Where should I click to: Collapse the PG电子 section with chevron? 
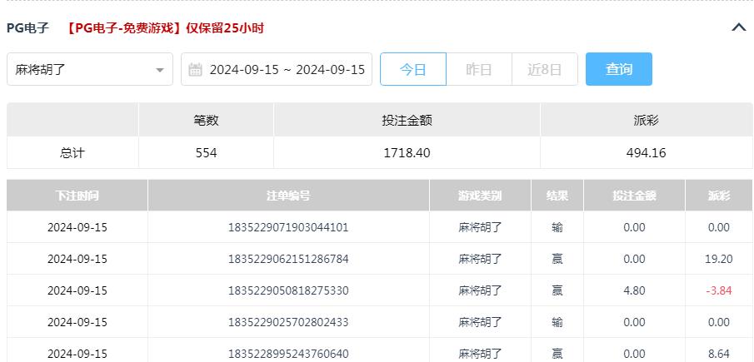(738, 27)
